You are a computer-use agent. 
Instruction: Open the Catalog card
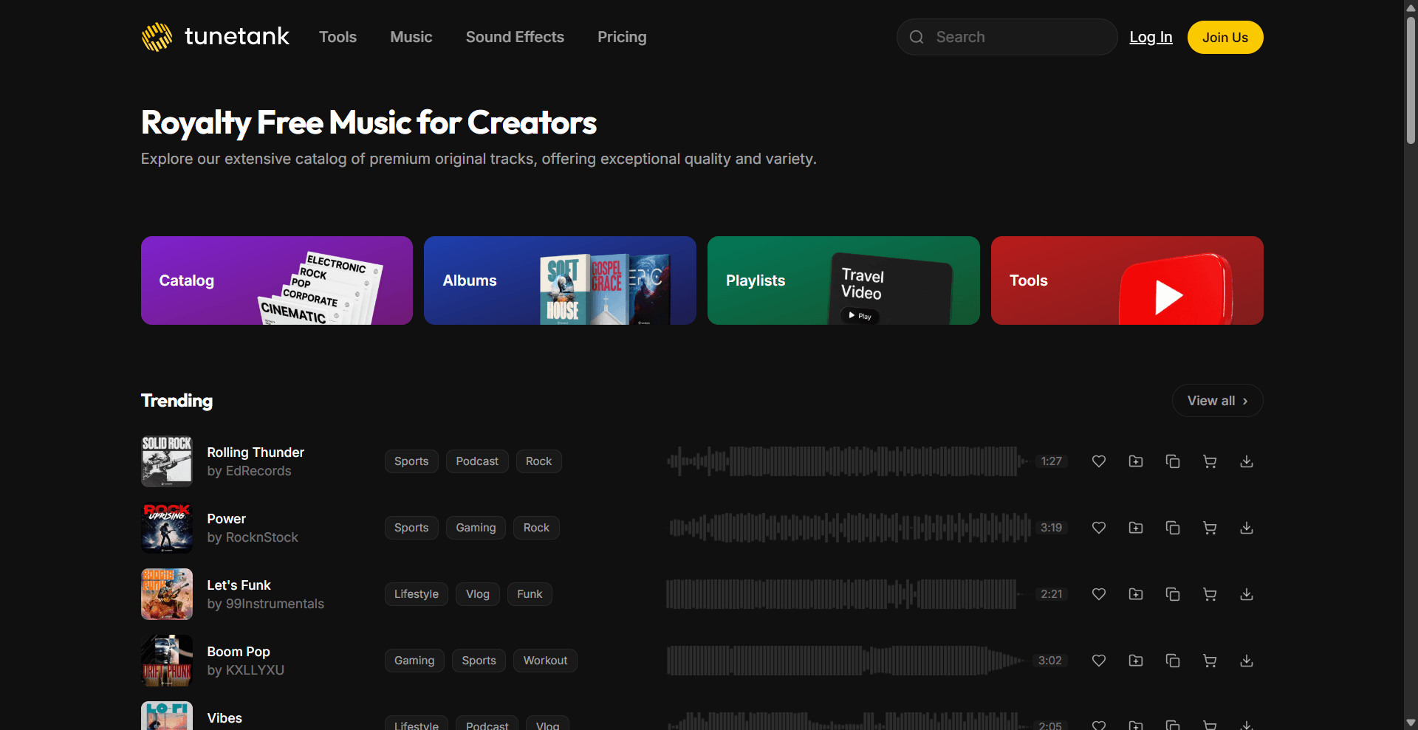click(x=277, y=280)
